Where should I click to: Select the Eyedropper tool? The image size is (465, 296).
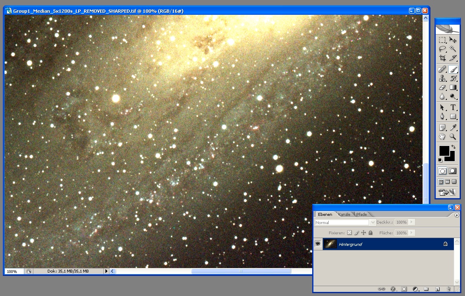tap(453, 127)
